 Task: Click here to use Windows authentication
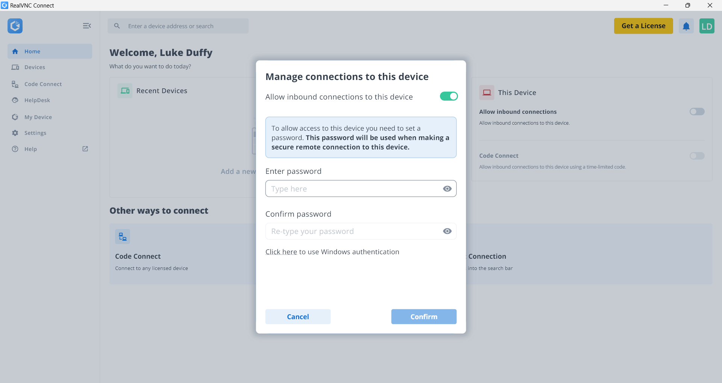[x=281, y=252]
